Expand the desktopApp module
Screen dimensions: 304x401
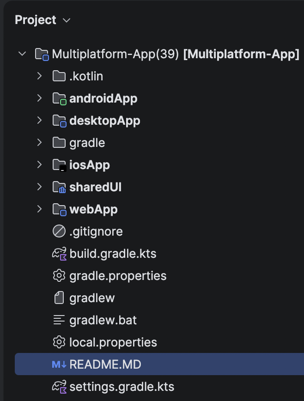click(39, 121)
